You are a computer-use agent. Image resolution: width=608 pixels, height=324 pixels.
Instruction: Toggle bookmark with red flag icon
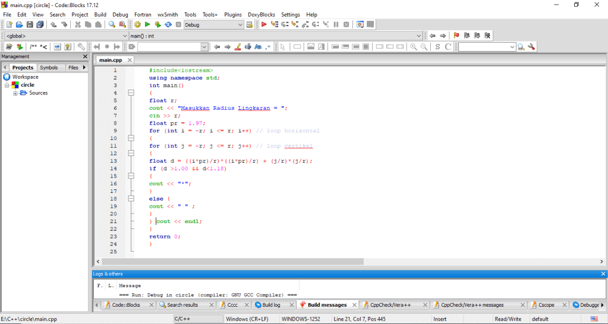tap(456, 36)
